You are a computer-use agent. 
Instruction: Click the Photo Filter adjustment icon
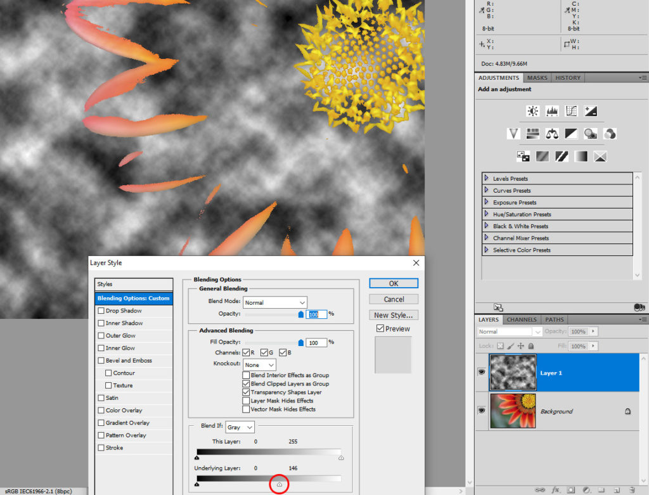click(591, 134)
